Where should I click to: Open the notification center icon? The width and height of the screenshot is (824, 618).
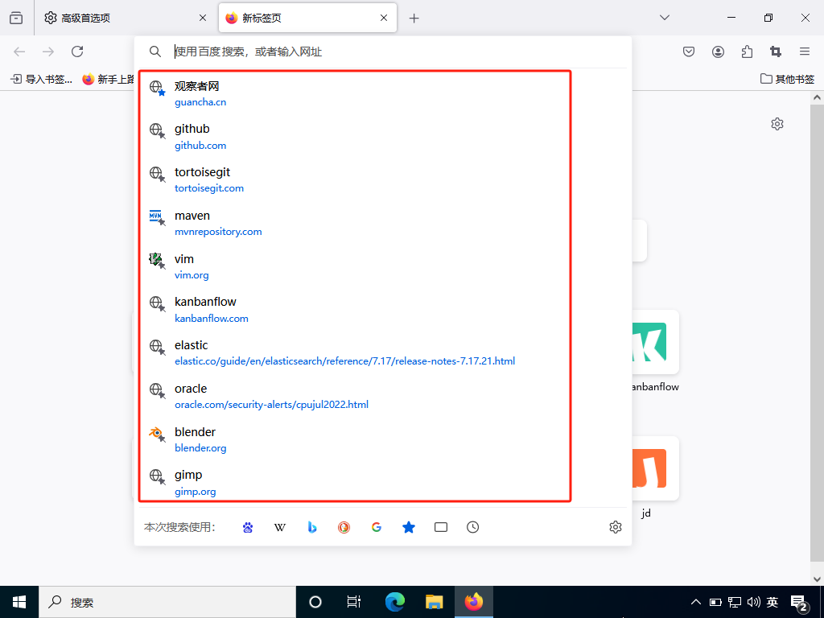(x=799, y=604)
